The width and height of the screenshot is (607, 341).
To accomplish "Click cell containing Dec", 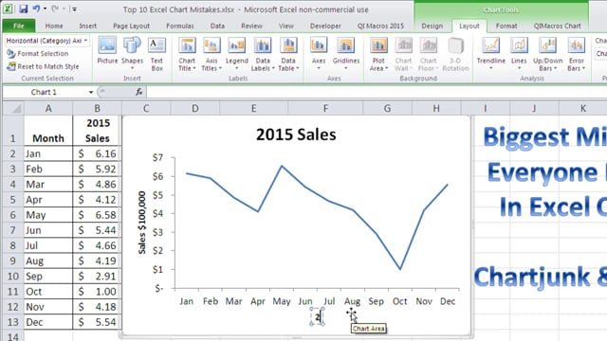I will coord(48,322).
